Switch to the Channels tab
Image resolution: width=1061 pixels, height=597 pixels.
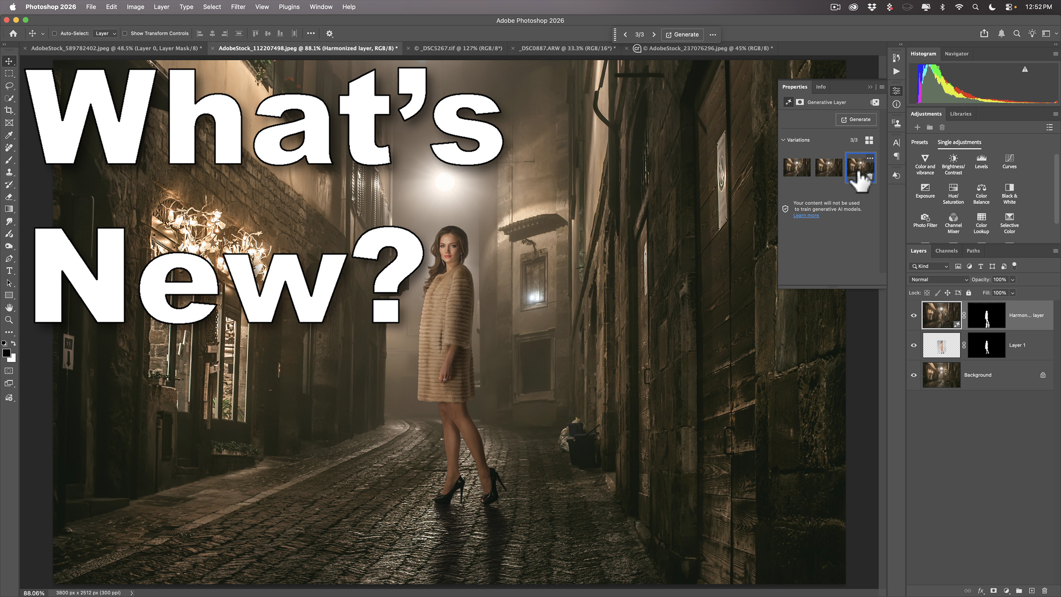(x=946, y=251)
